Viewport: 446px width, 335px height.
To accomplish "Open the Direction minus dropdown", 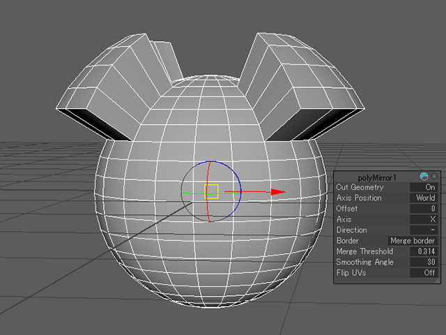I will coord(424,230).
